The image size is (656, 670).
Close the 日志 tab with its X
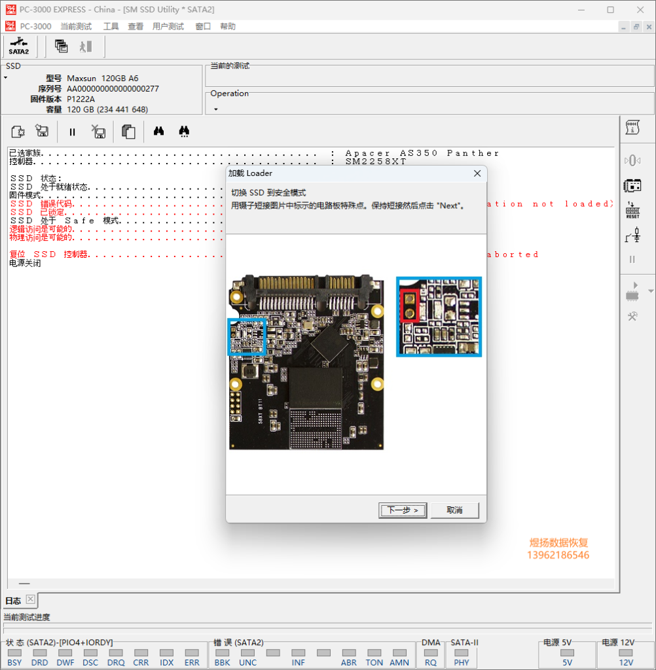(30, 599)
